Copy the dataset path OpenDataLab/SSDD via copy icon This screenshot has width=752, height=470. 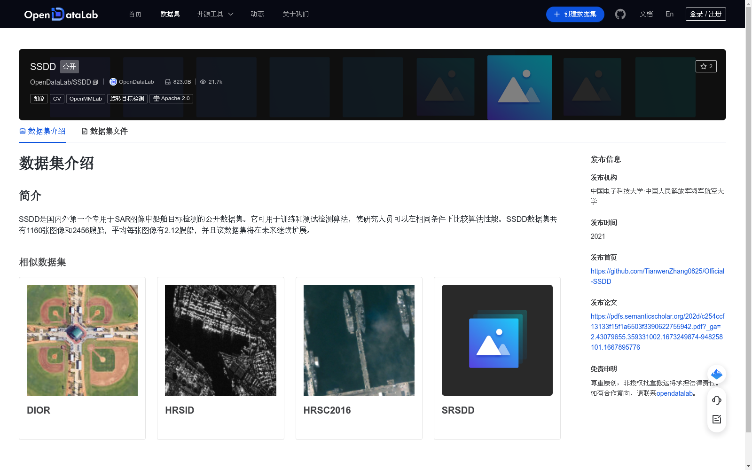[x=95, y=82]
